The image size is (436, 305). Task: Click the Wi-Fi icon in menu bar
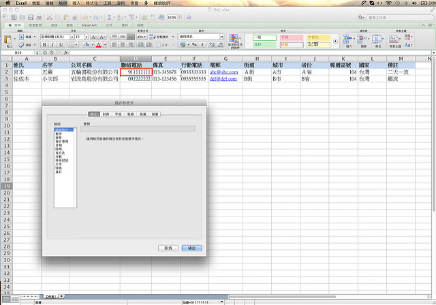click(388, 3)
